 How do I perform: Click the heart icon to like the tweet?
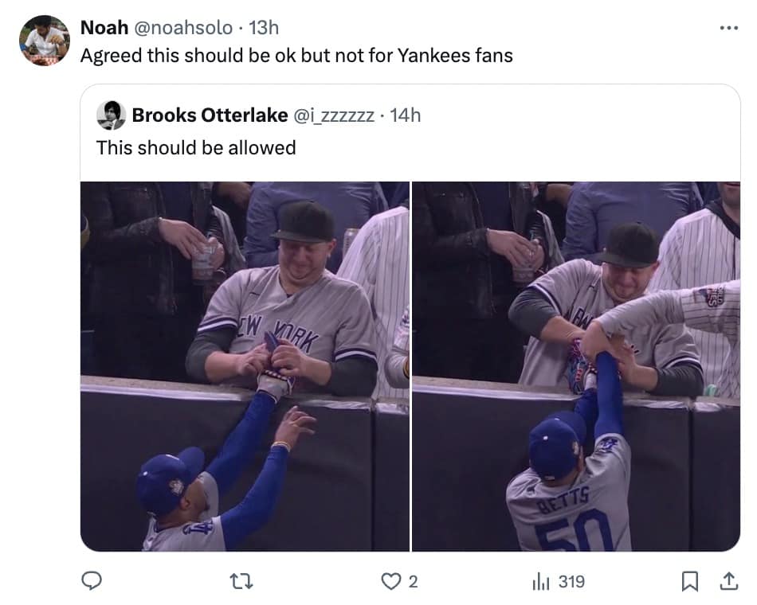tap(391, 582)
